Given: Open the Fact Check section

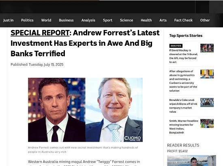Looking at the screenshot, I should (183, 20).
